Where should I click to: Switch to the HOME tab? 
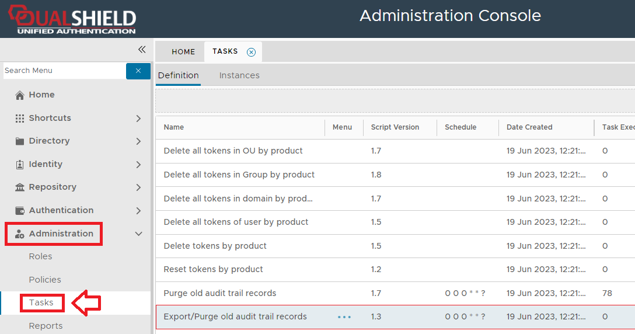tap(183, 52)
